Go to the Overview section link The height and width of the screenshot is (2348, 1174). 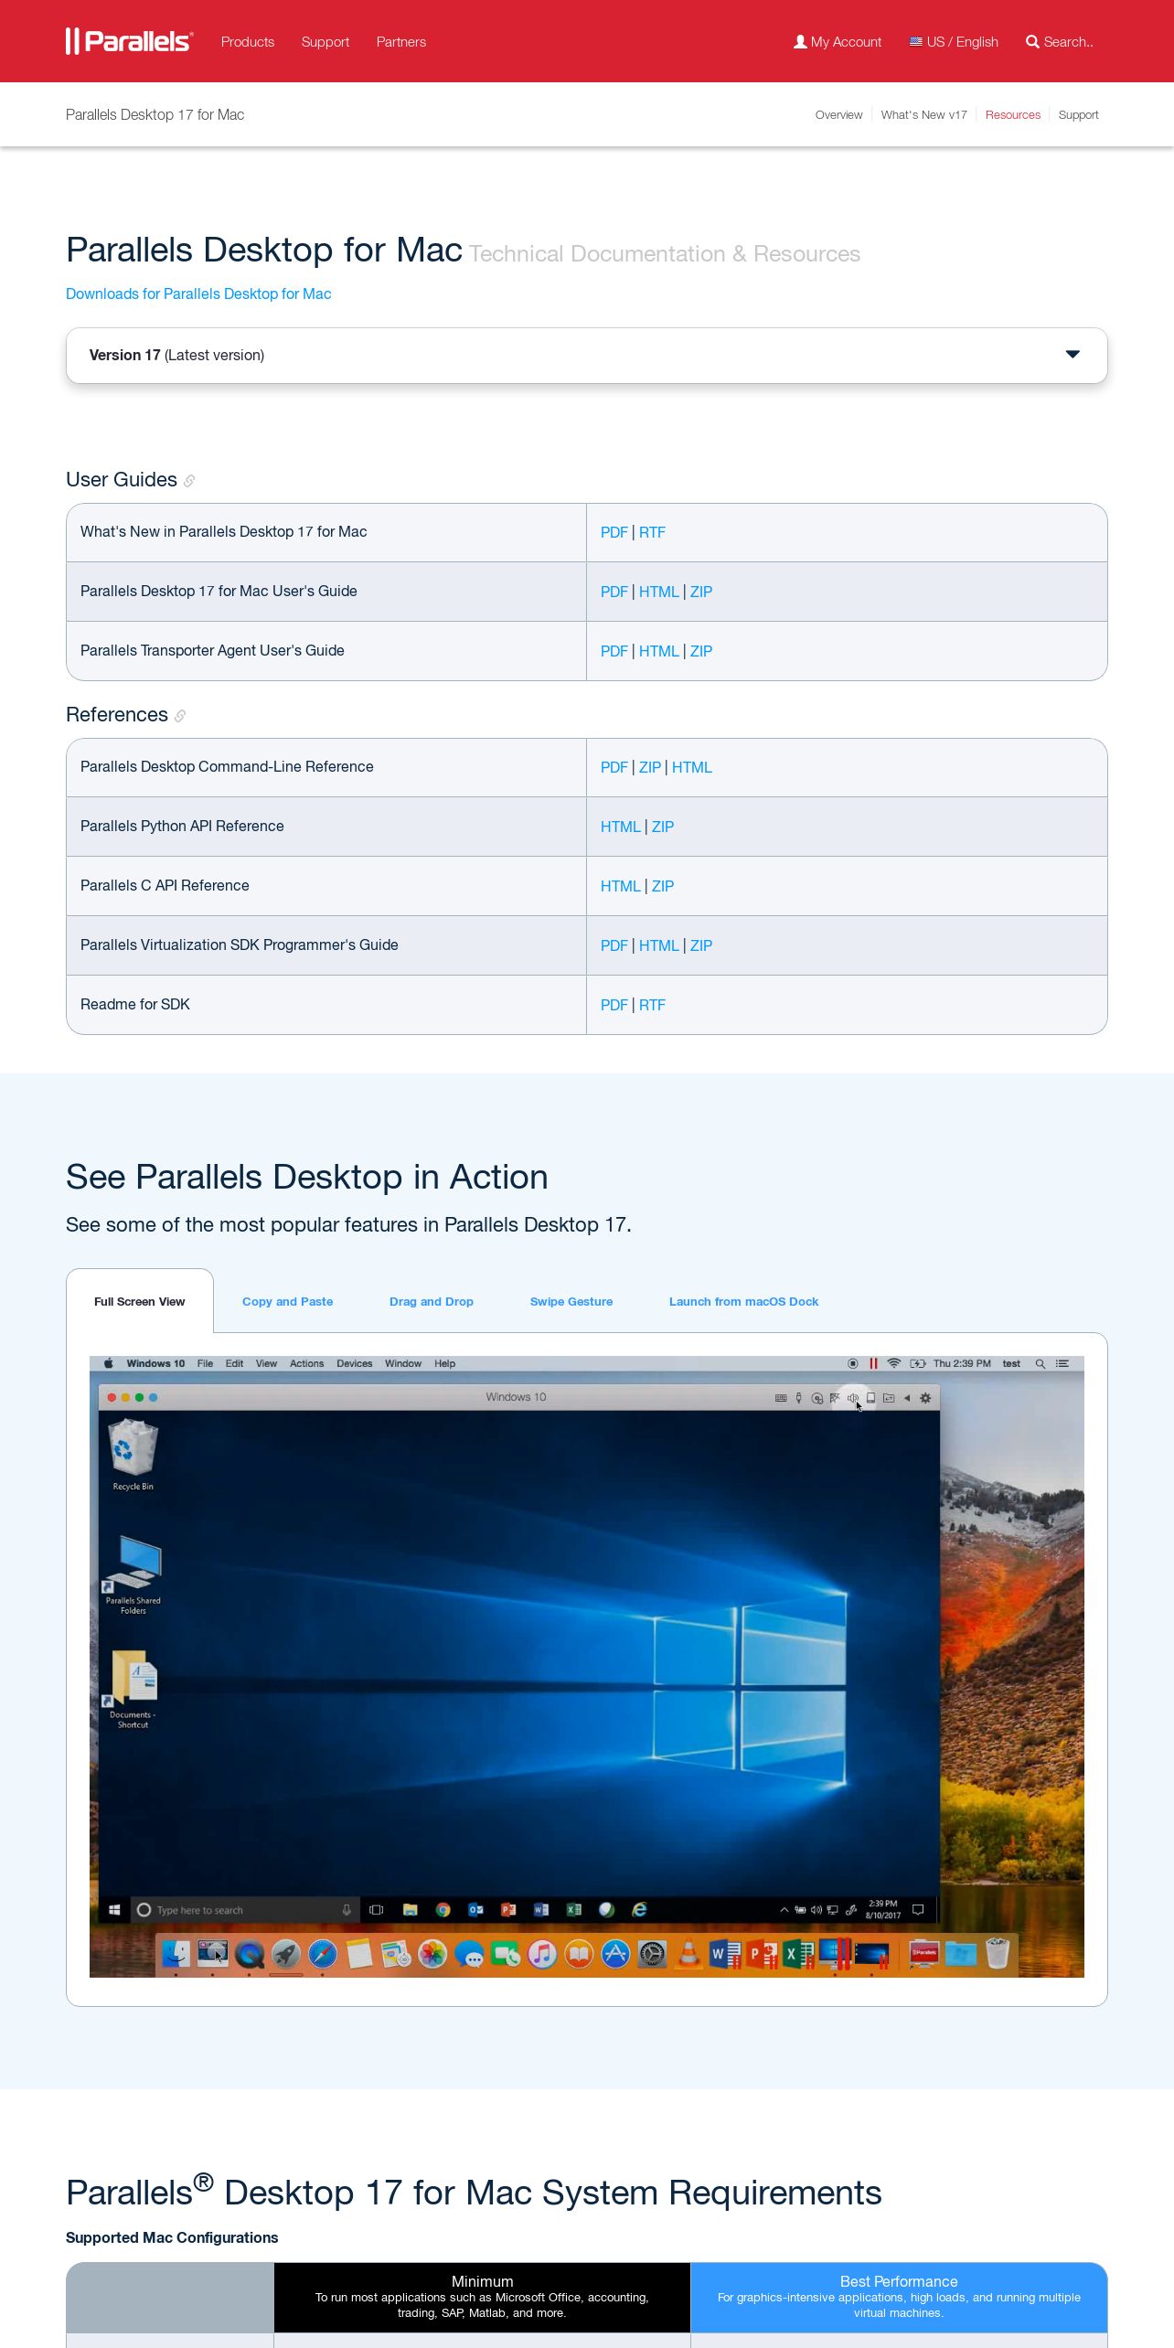838,115
